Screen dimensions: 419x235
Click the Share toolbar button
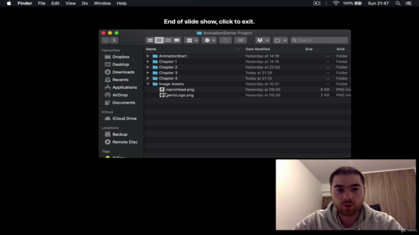pos(225,40)
